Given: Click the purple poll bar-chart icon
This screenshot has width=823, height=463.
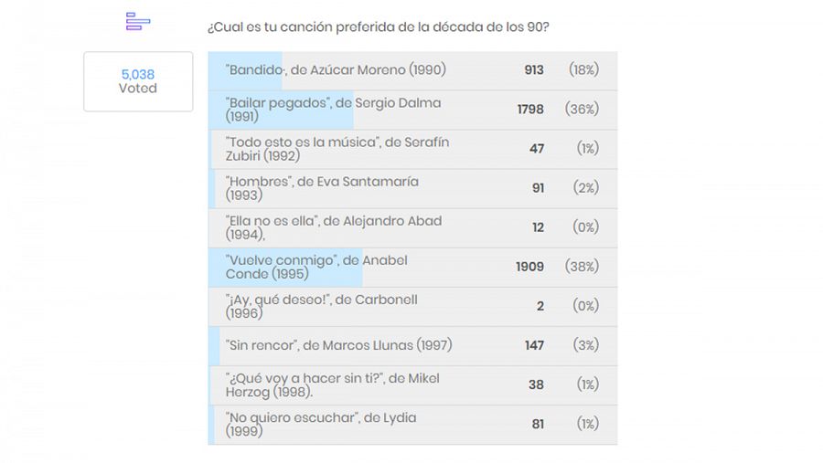Looking at the screenshot, I should (137, 22).
